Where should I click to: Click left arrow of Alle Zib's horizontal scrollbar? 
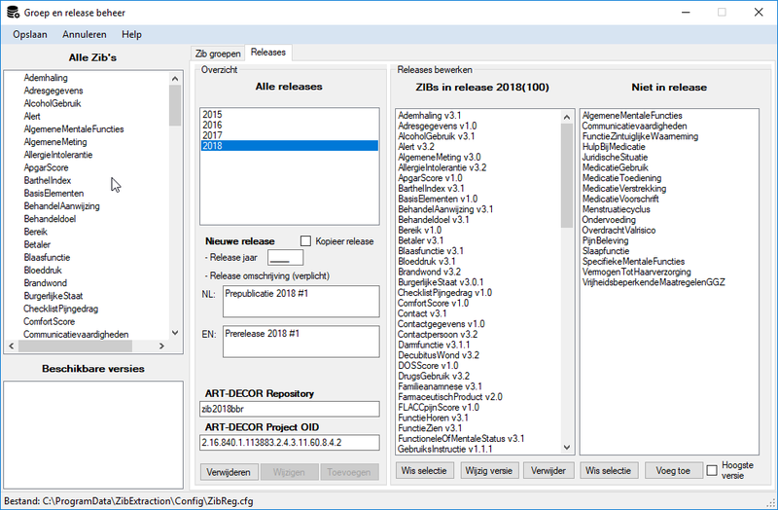point(12,346)
